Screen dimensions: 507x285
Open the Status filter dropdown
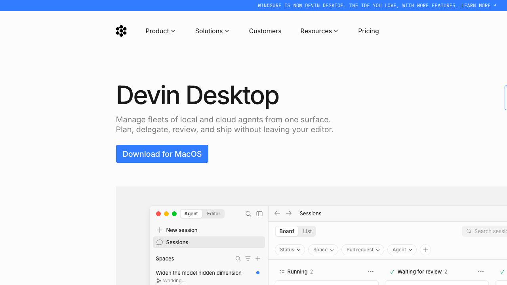pyautogui.click(x=290, y=250)
